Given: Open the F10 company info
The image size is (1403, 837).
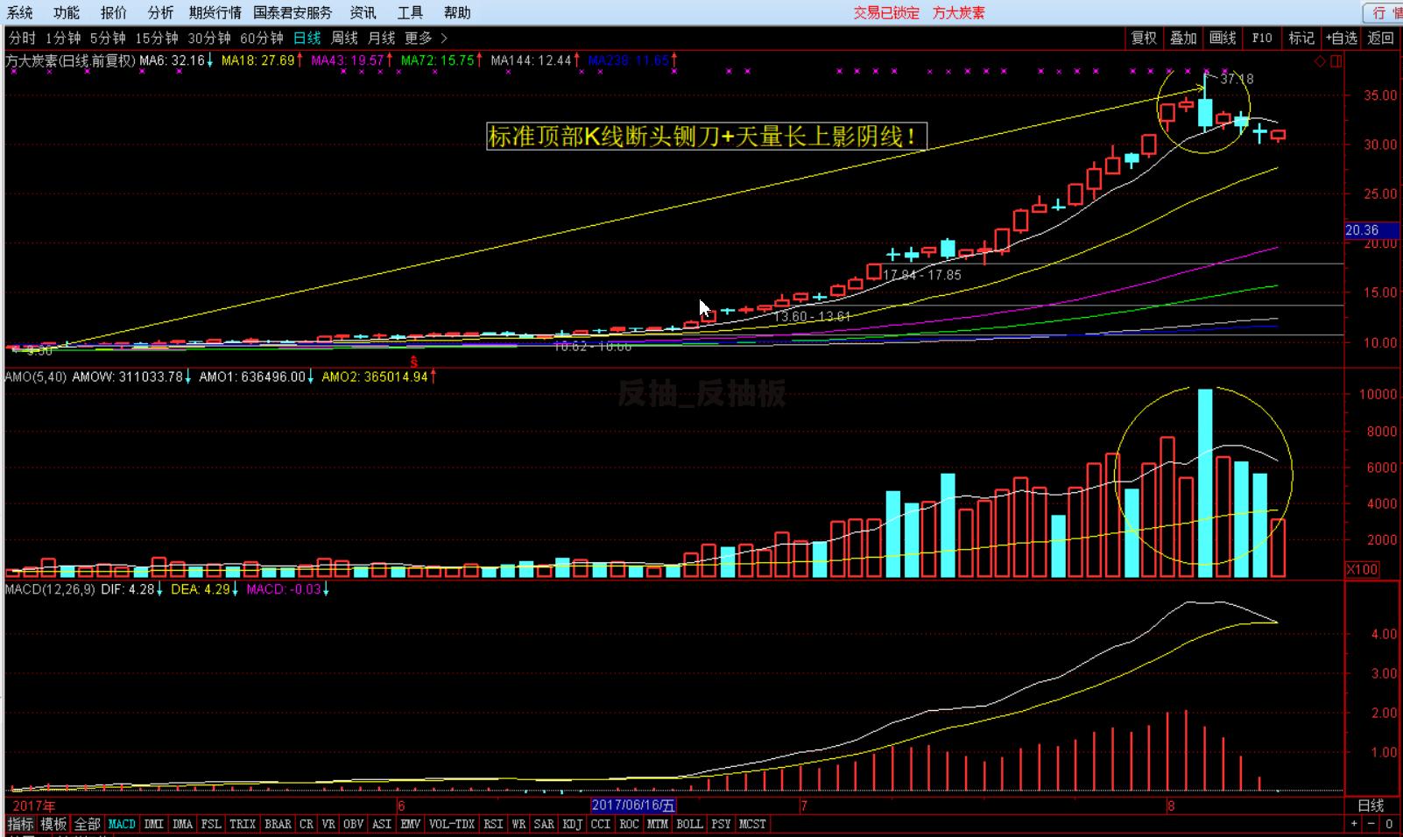Looking at the screenshot, I should [x=1262, y=38].
